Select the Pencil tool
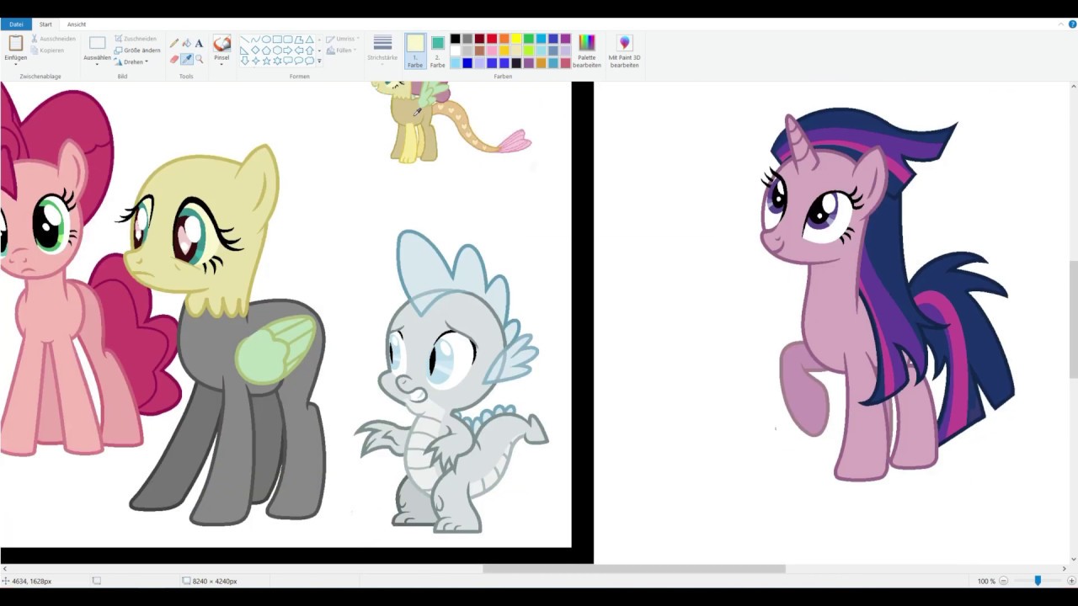The width and height of the screenshot is (1078, 606). 174,43
